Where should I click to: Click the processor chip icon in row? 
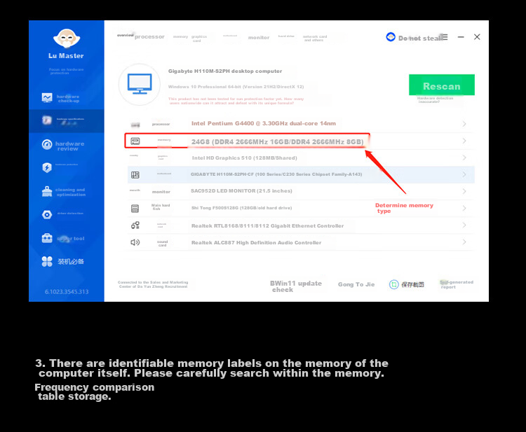point(135,125)
